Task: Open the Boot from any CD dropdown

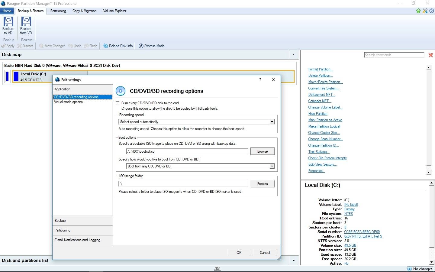Action: (x=272, y=166)
